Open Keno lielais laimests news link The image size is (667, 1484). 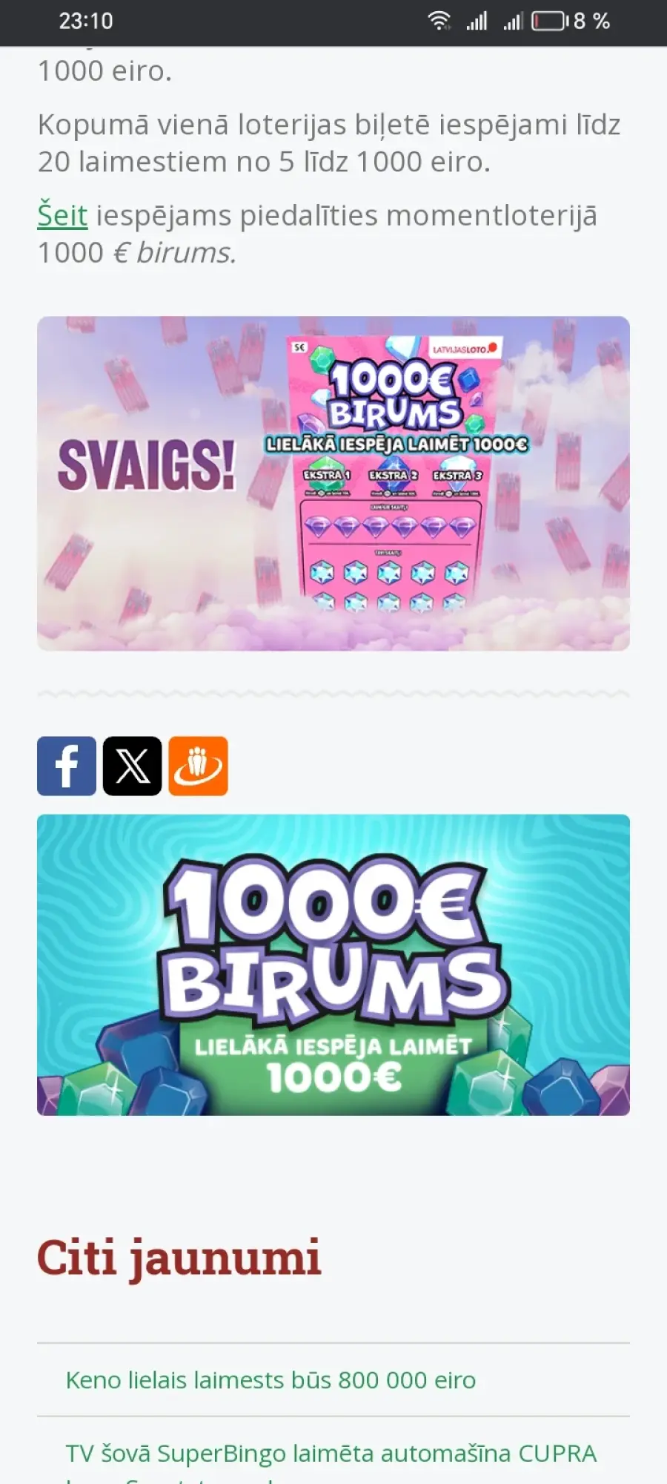pos(271,1379)
